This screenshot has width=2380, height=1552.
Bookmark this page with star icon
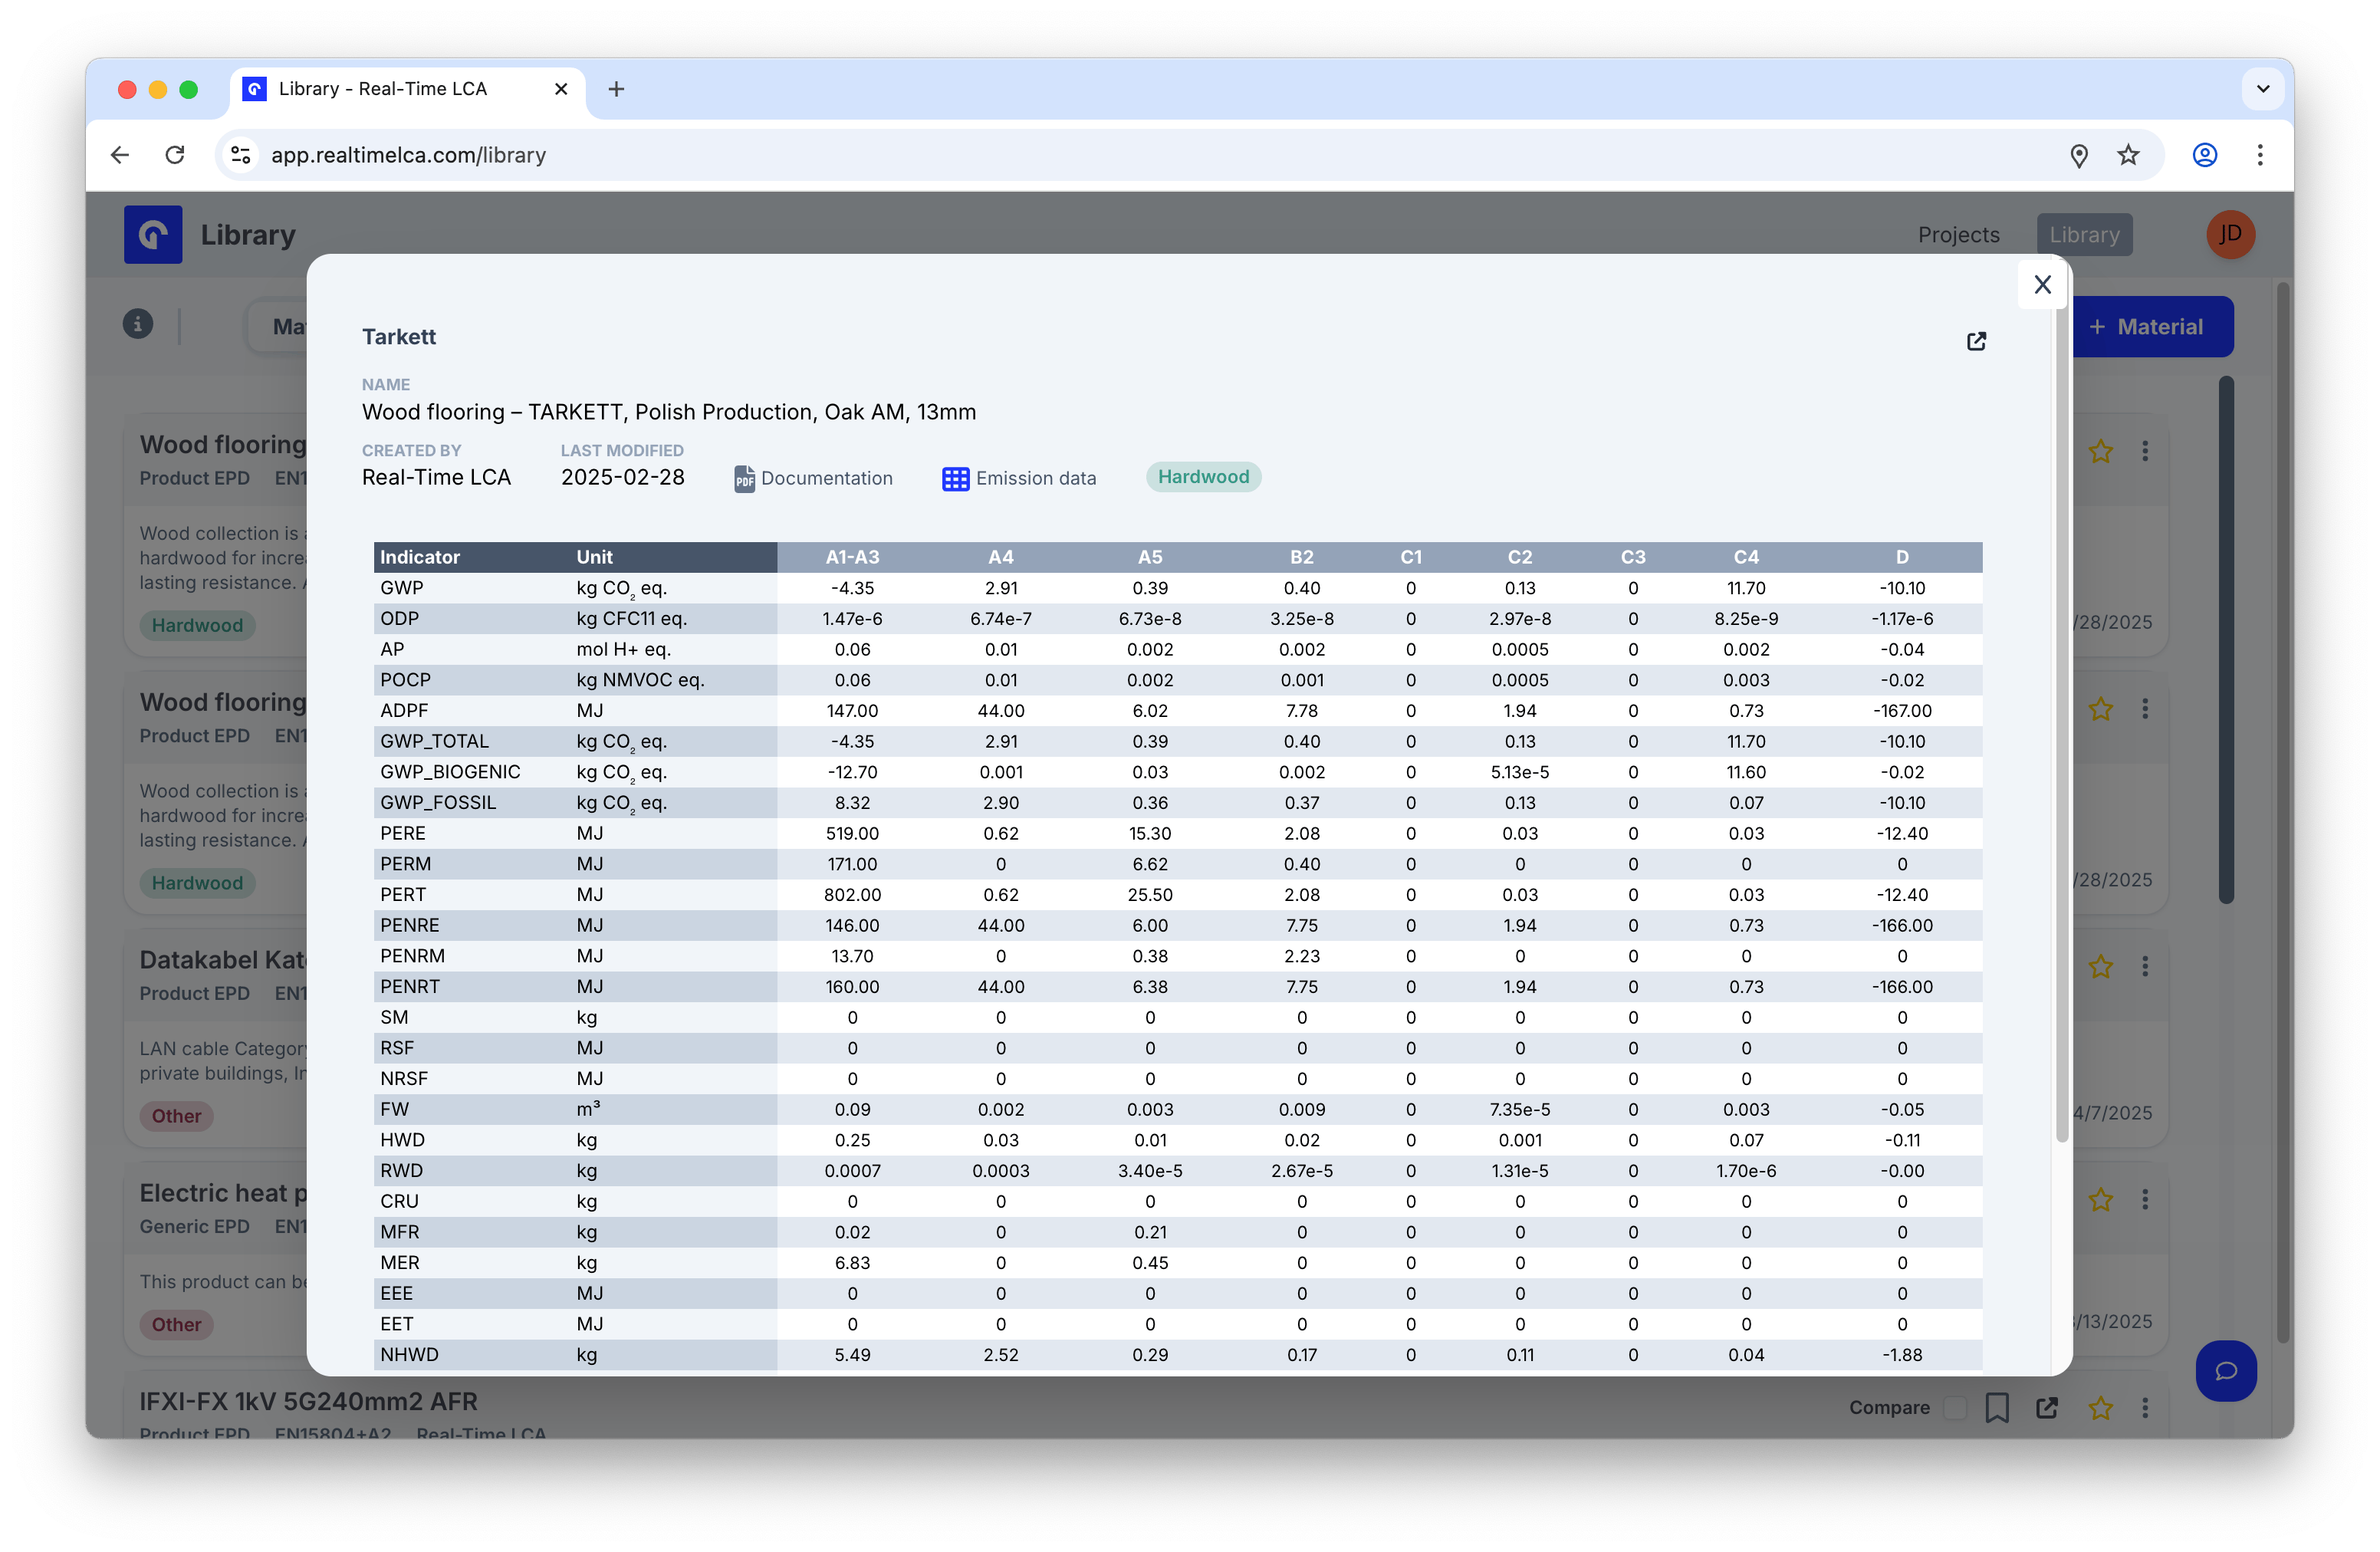point(2128,155)
